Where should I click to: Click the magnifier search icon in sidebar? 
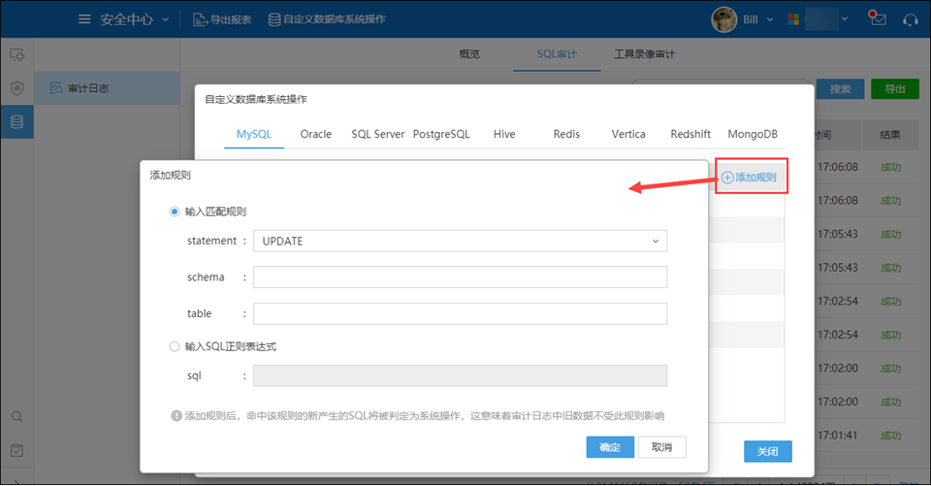pyautogui.click(x=16, y=416)
